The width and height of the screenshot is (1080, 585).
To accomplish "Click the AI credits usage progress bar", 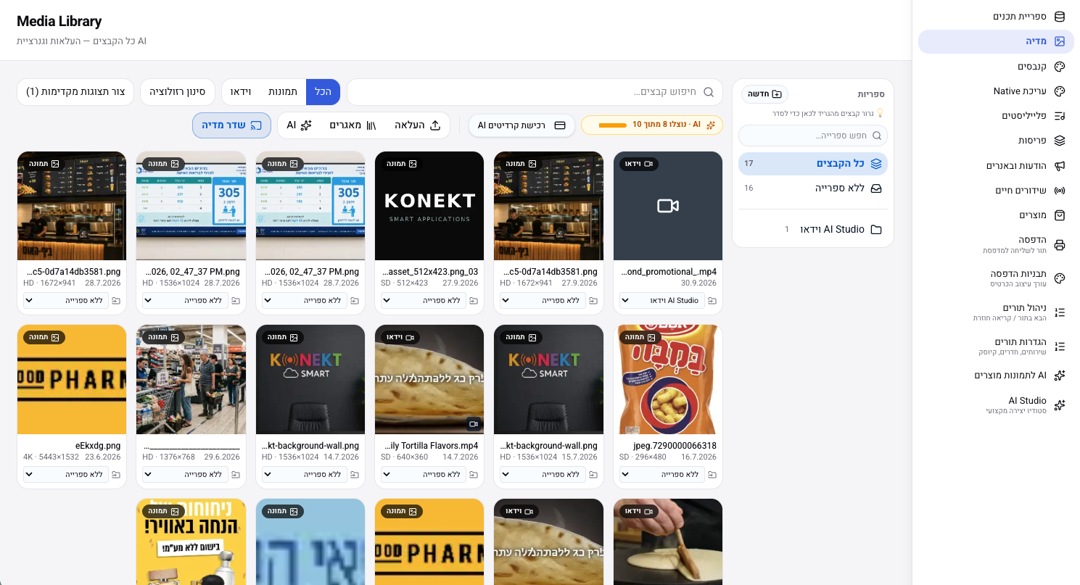I will click(612, 125).
